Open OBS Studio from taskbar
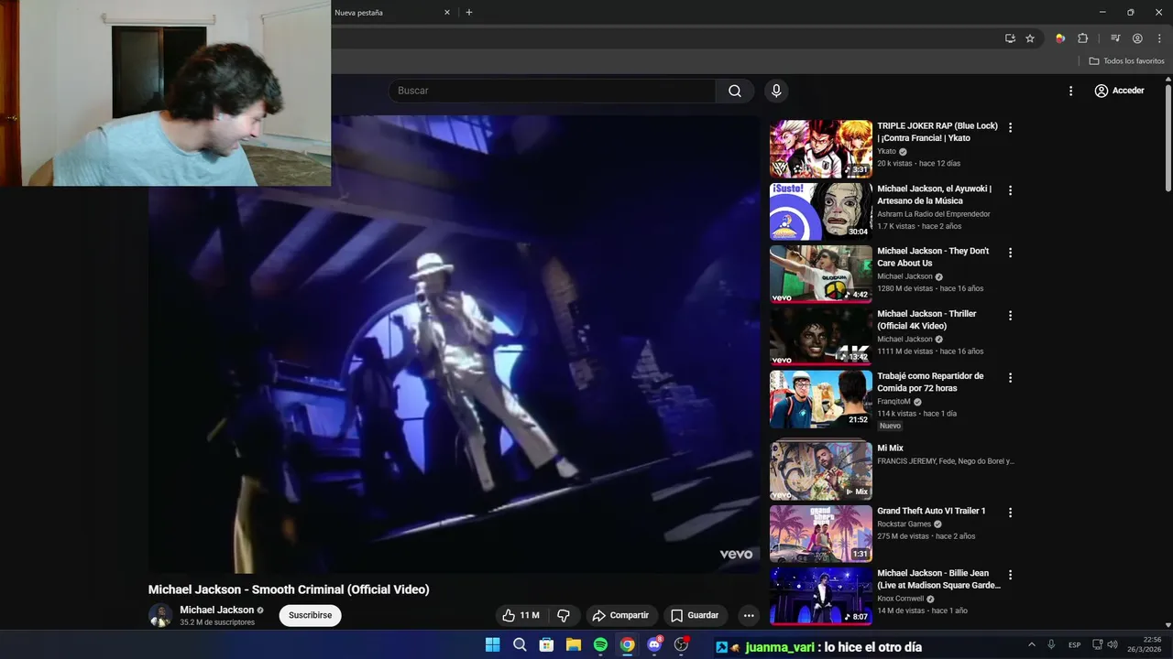Screen dimensions: 1173x659 pyautogui.click(x=681, y=645)
